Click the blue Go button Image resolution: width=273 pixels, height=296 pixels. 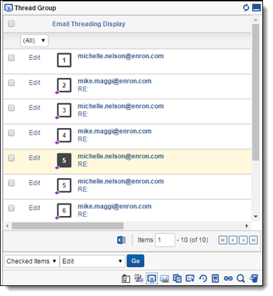135,261
